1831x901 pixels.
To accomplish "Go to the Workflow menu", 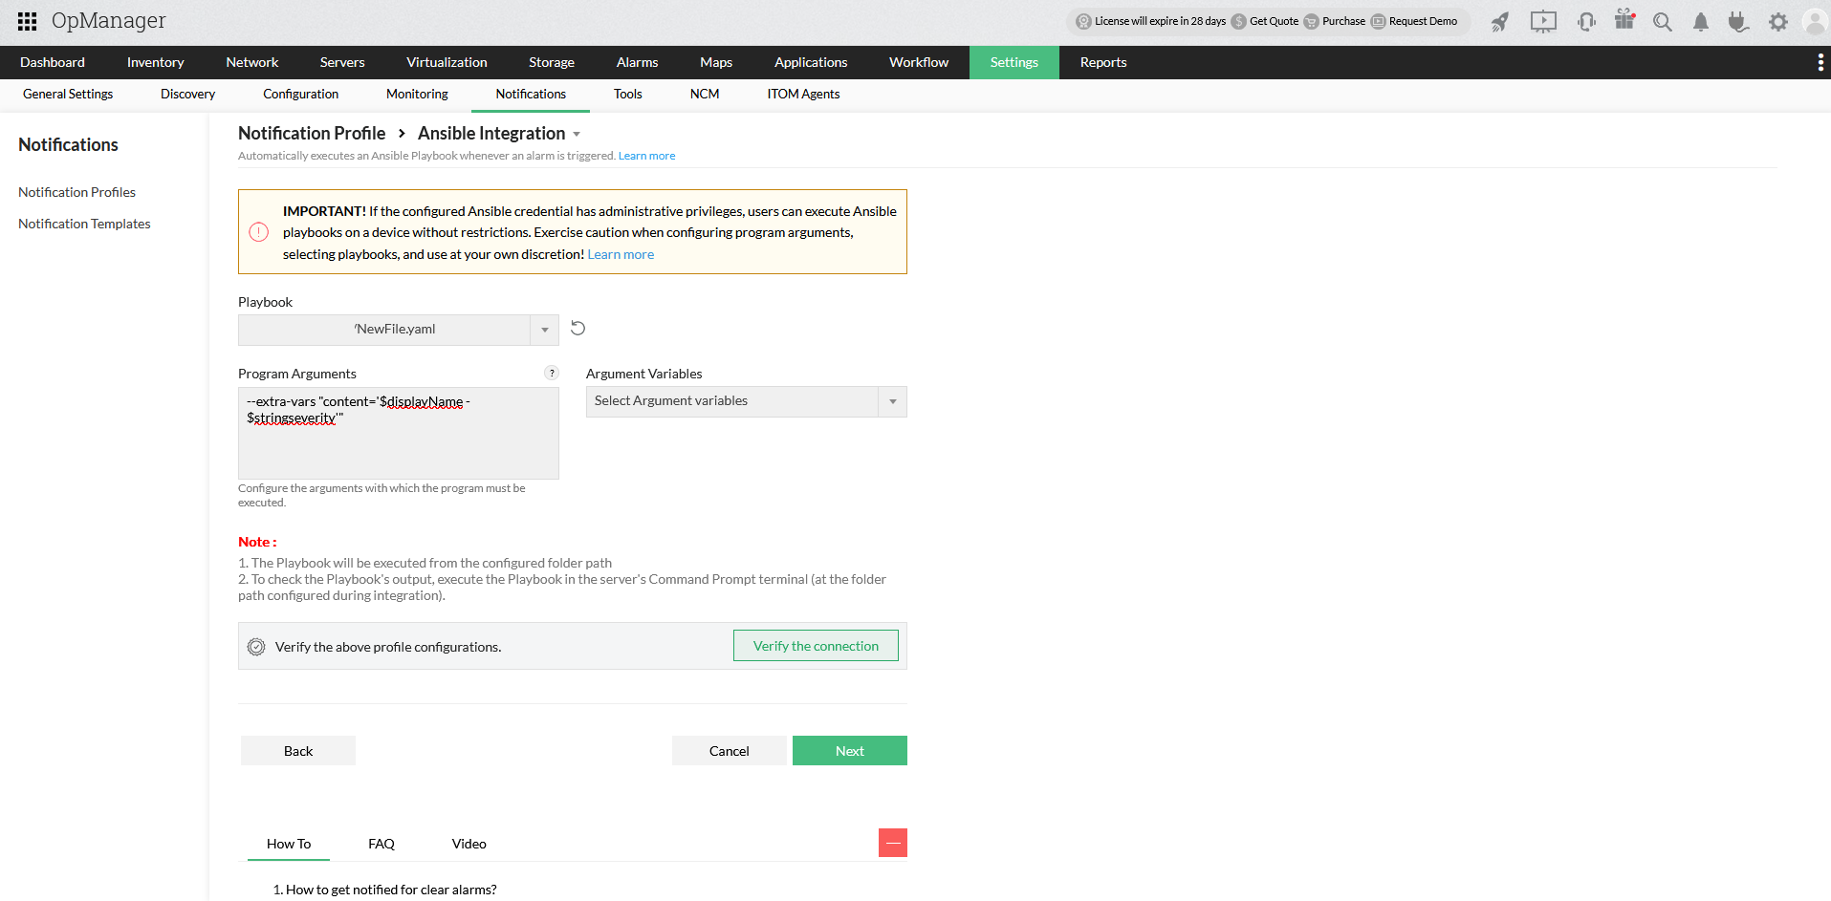I will pos(919,62).
